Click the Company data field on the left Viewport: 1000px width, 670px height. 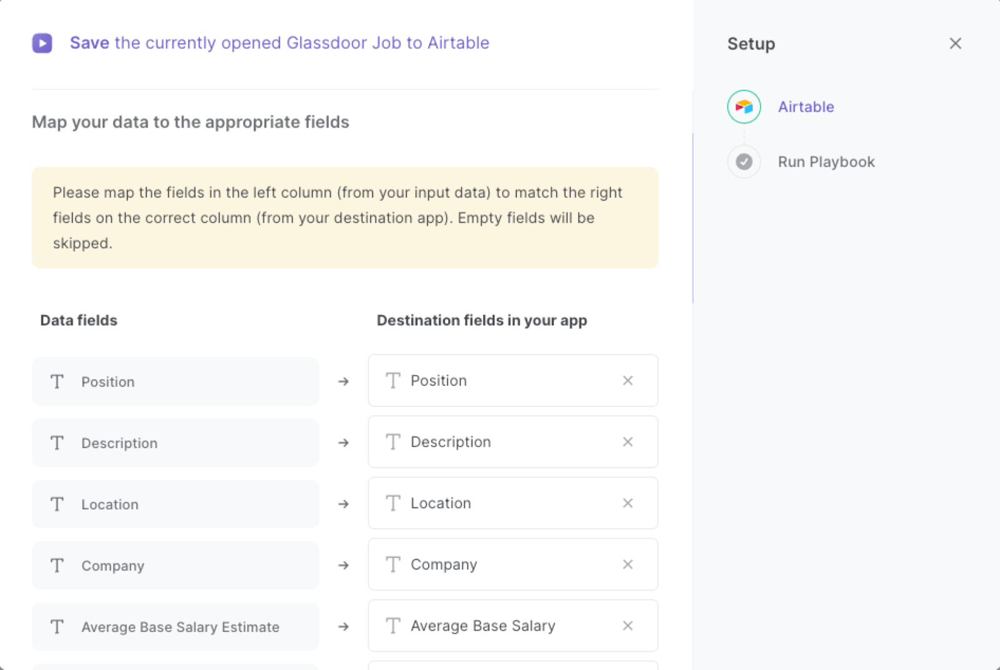click(x=175, y=565)
